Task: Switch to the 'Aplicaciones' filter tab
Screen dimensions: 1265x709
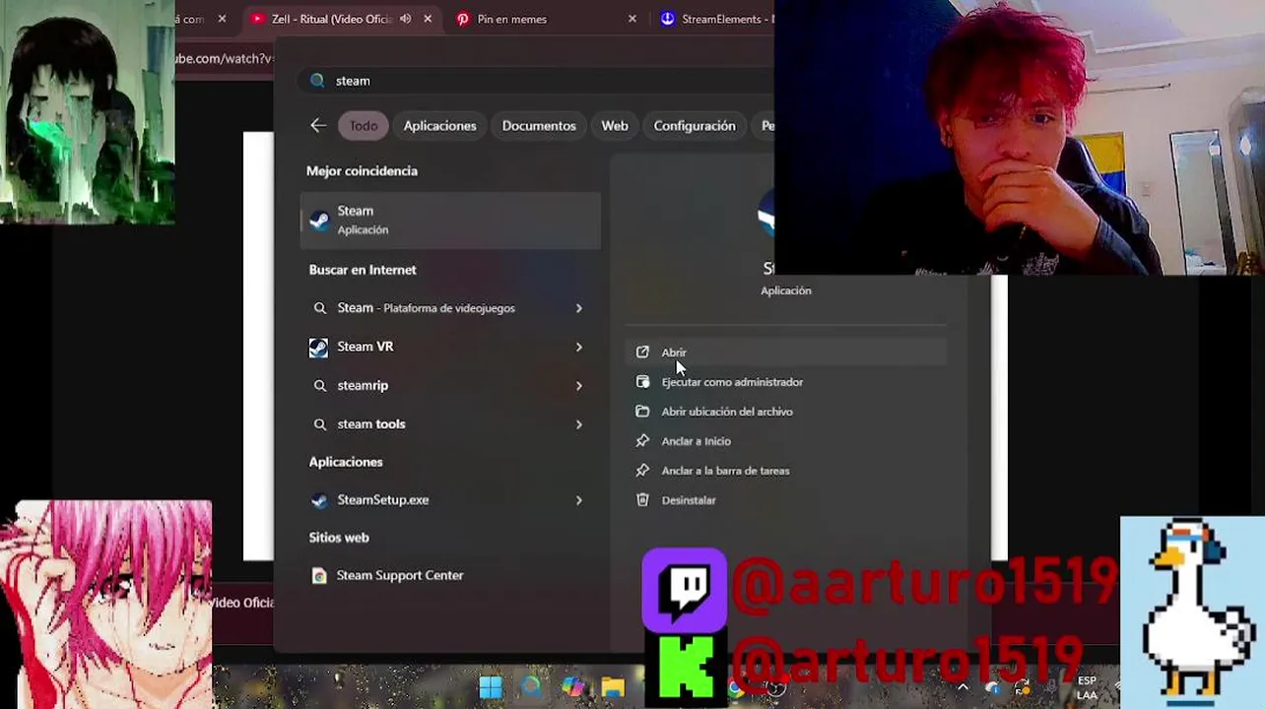Action: click(439, 125)
